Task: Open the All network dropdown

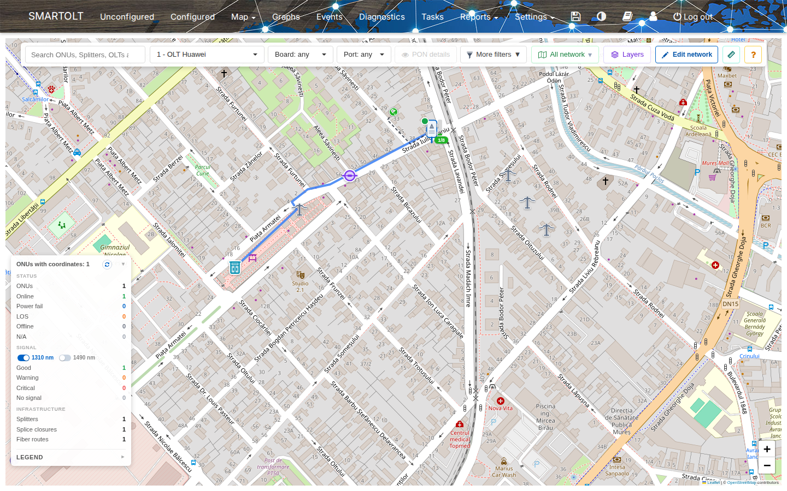Action: (x=565, y=55)
